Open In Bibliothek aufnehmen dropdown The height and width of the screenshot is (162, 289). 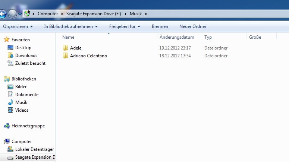71,26
